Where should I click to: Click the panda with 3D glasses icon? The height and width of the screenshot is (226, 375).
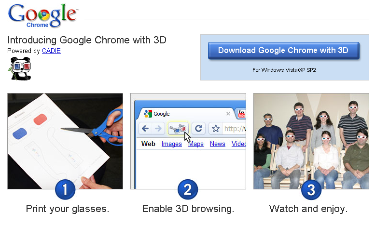19,68
